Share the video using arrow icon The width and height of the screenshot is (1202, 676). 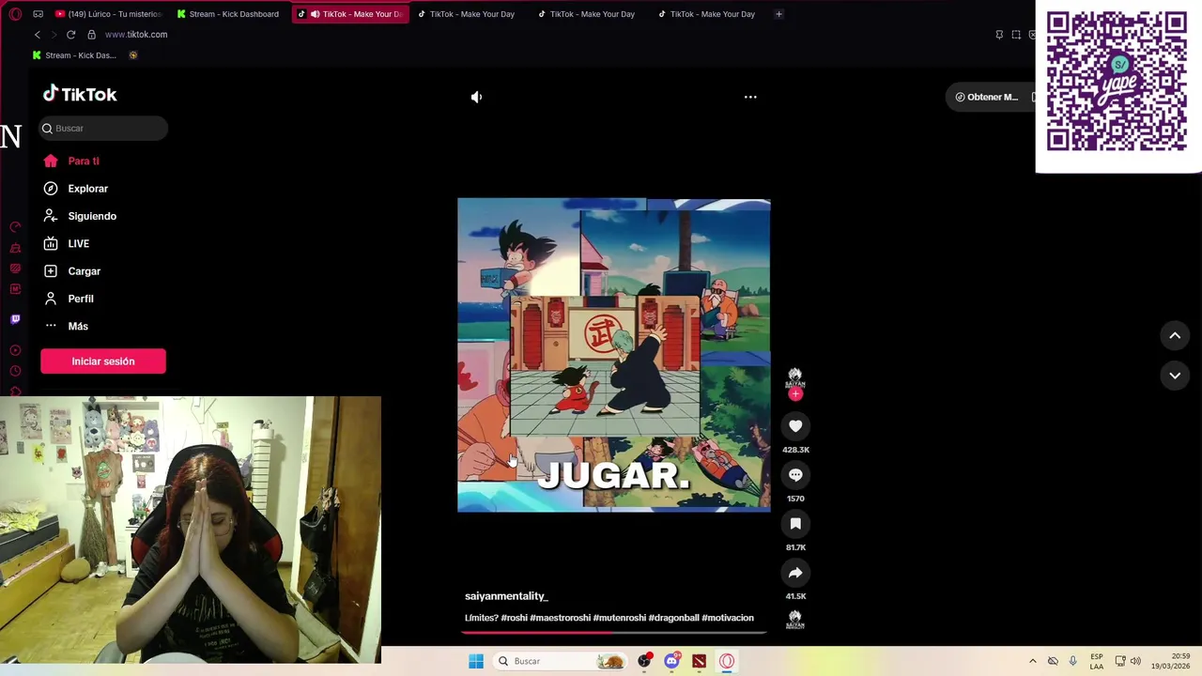click(795, 573)
